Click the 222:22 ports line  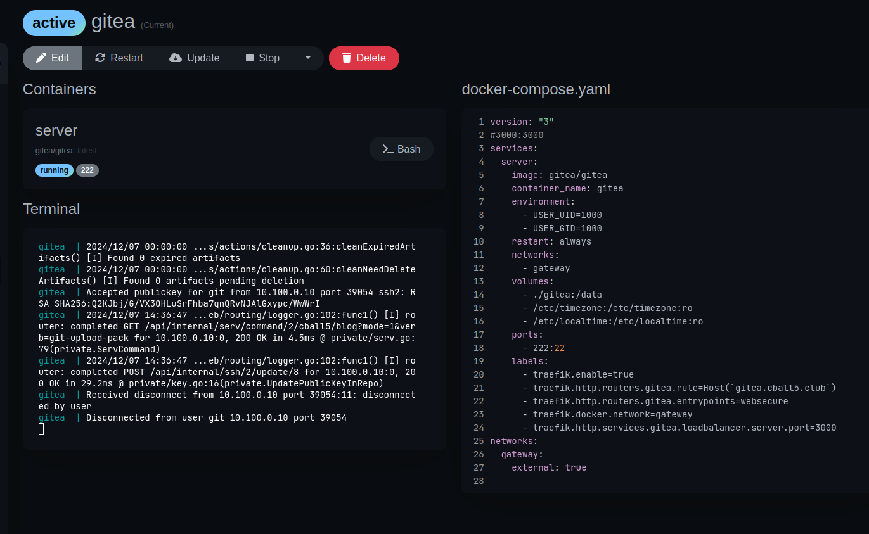(544, 348)
